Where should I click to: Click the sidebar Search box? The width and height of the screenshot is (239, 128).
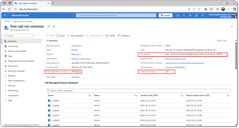[18, 36]
